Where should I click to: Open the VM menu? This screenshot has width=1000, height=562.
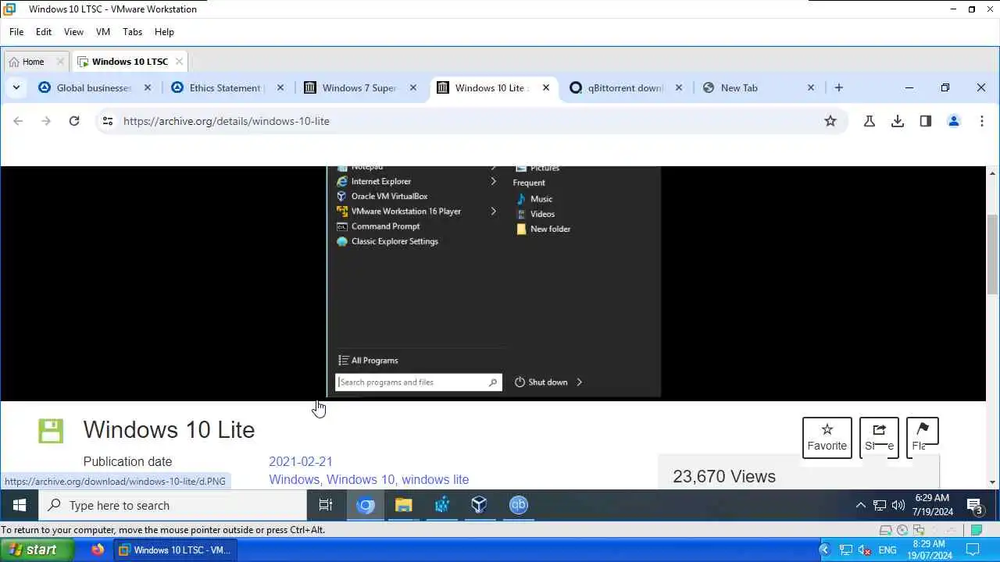pos(103,32)
